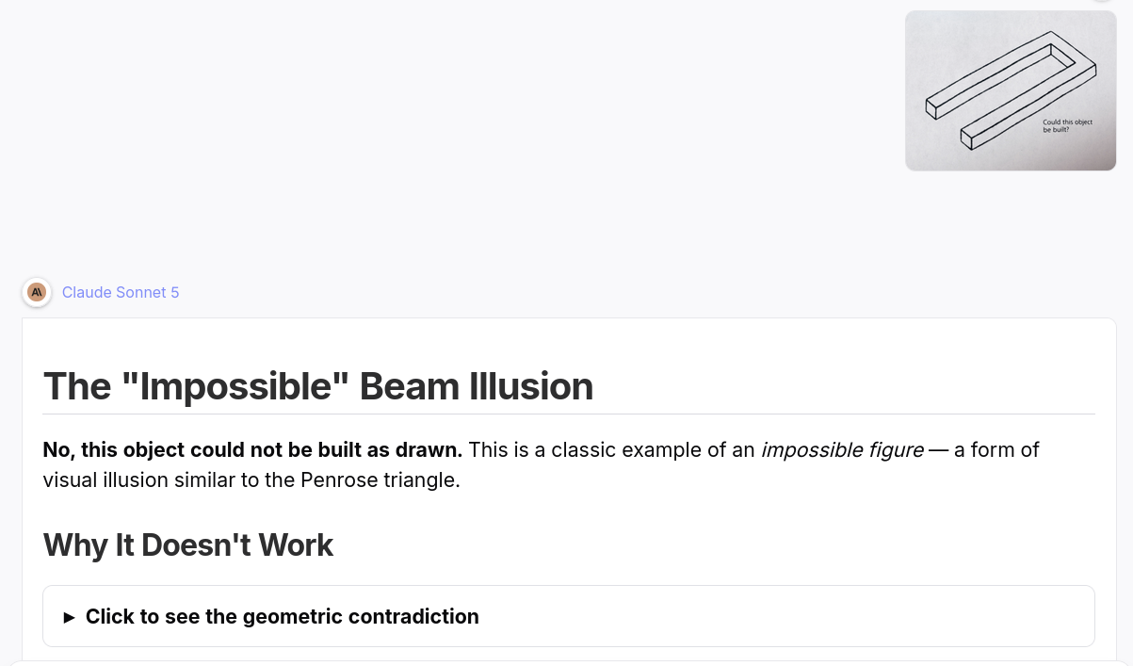Click the 'The "Impossible" Beam Illusion' heading
The width and height of the screenshot is (1133, 666).
pos(318,386)
